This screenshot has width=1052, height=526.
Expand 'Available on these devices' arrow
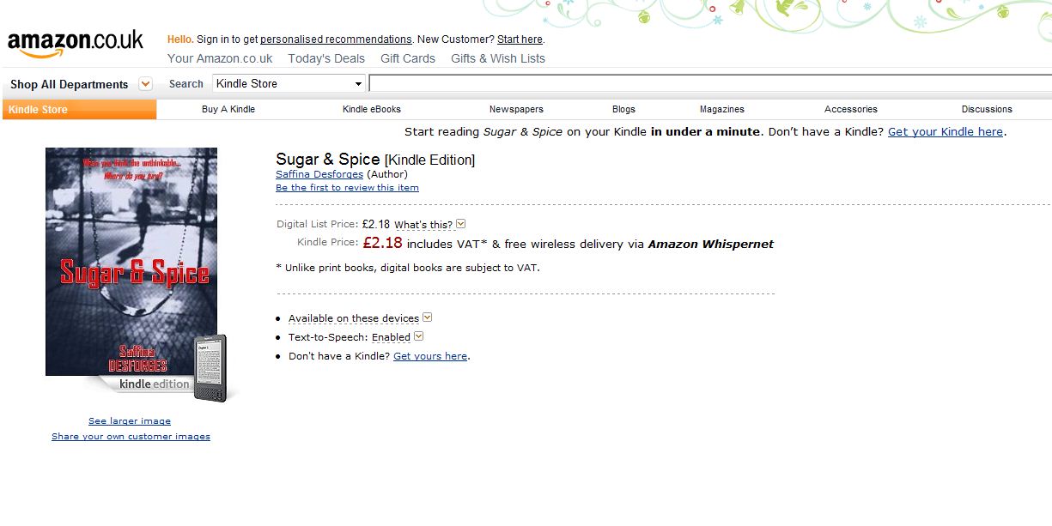click(x=428, y=317)
